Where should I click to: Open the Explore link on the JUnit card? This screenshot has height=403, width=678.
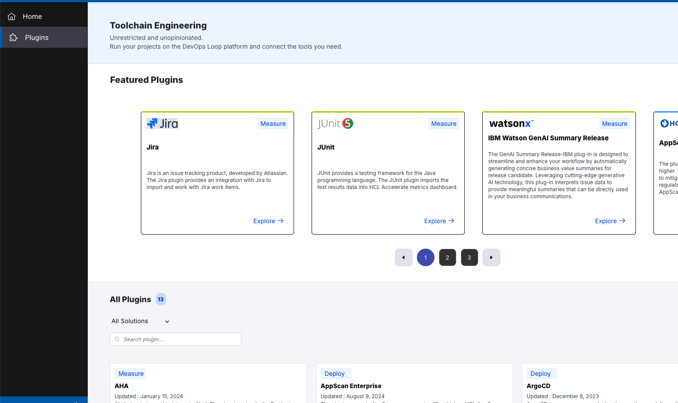pyautogui.click(x=439, y=221)
